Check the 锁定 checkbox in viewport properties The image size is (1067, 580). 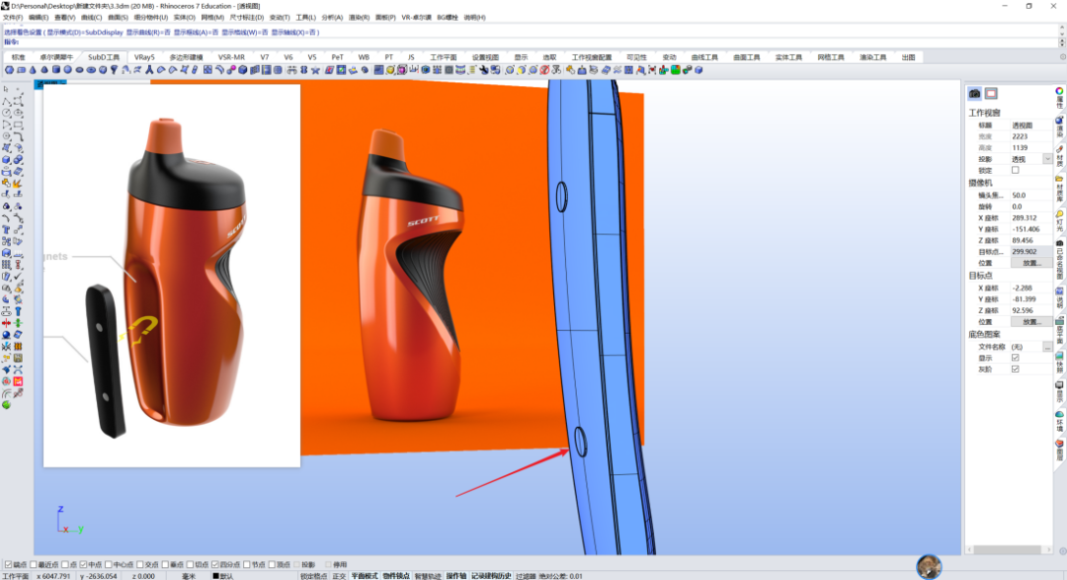pos(1016,170)
